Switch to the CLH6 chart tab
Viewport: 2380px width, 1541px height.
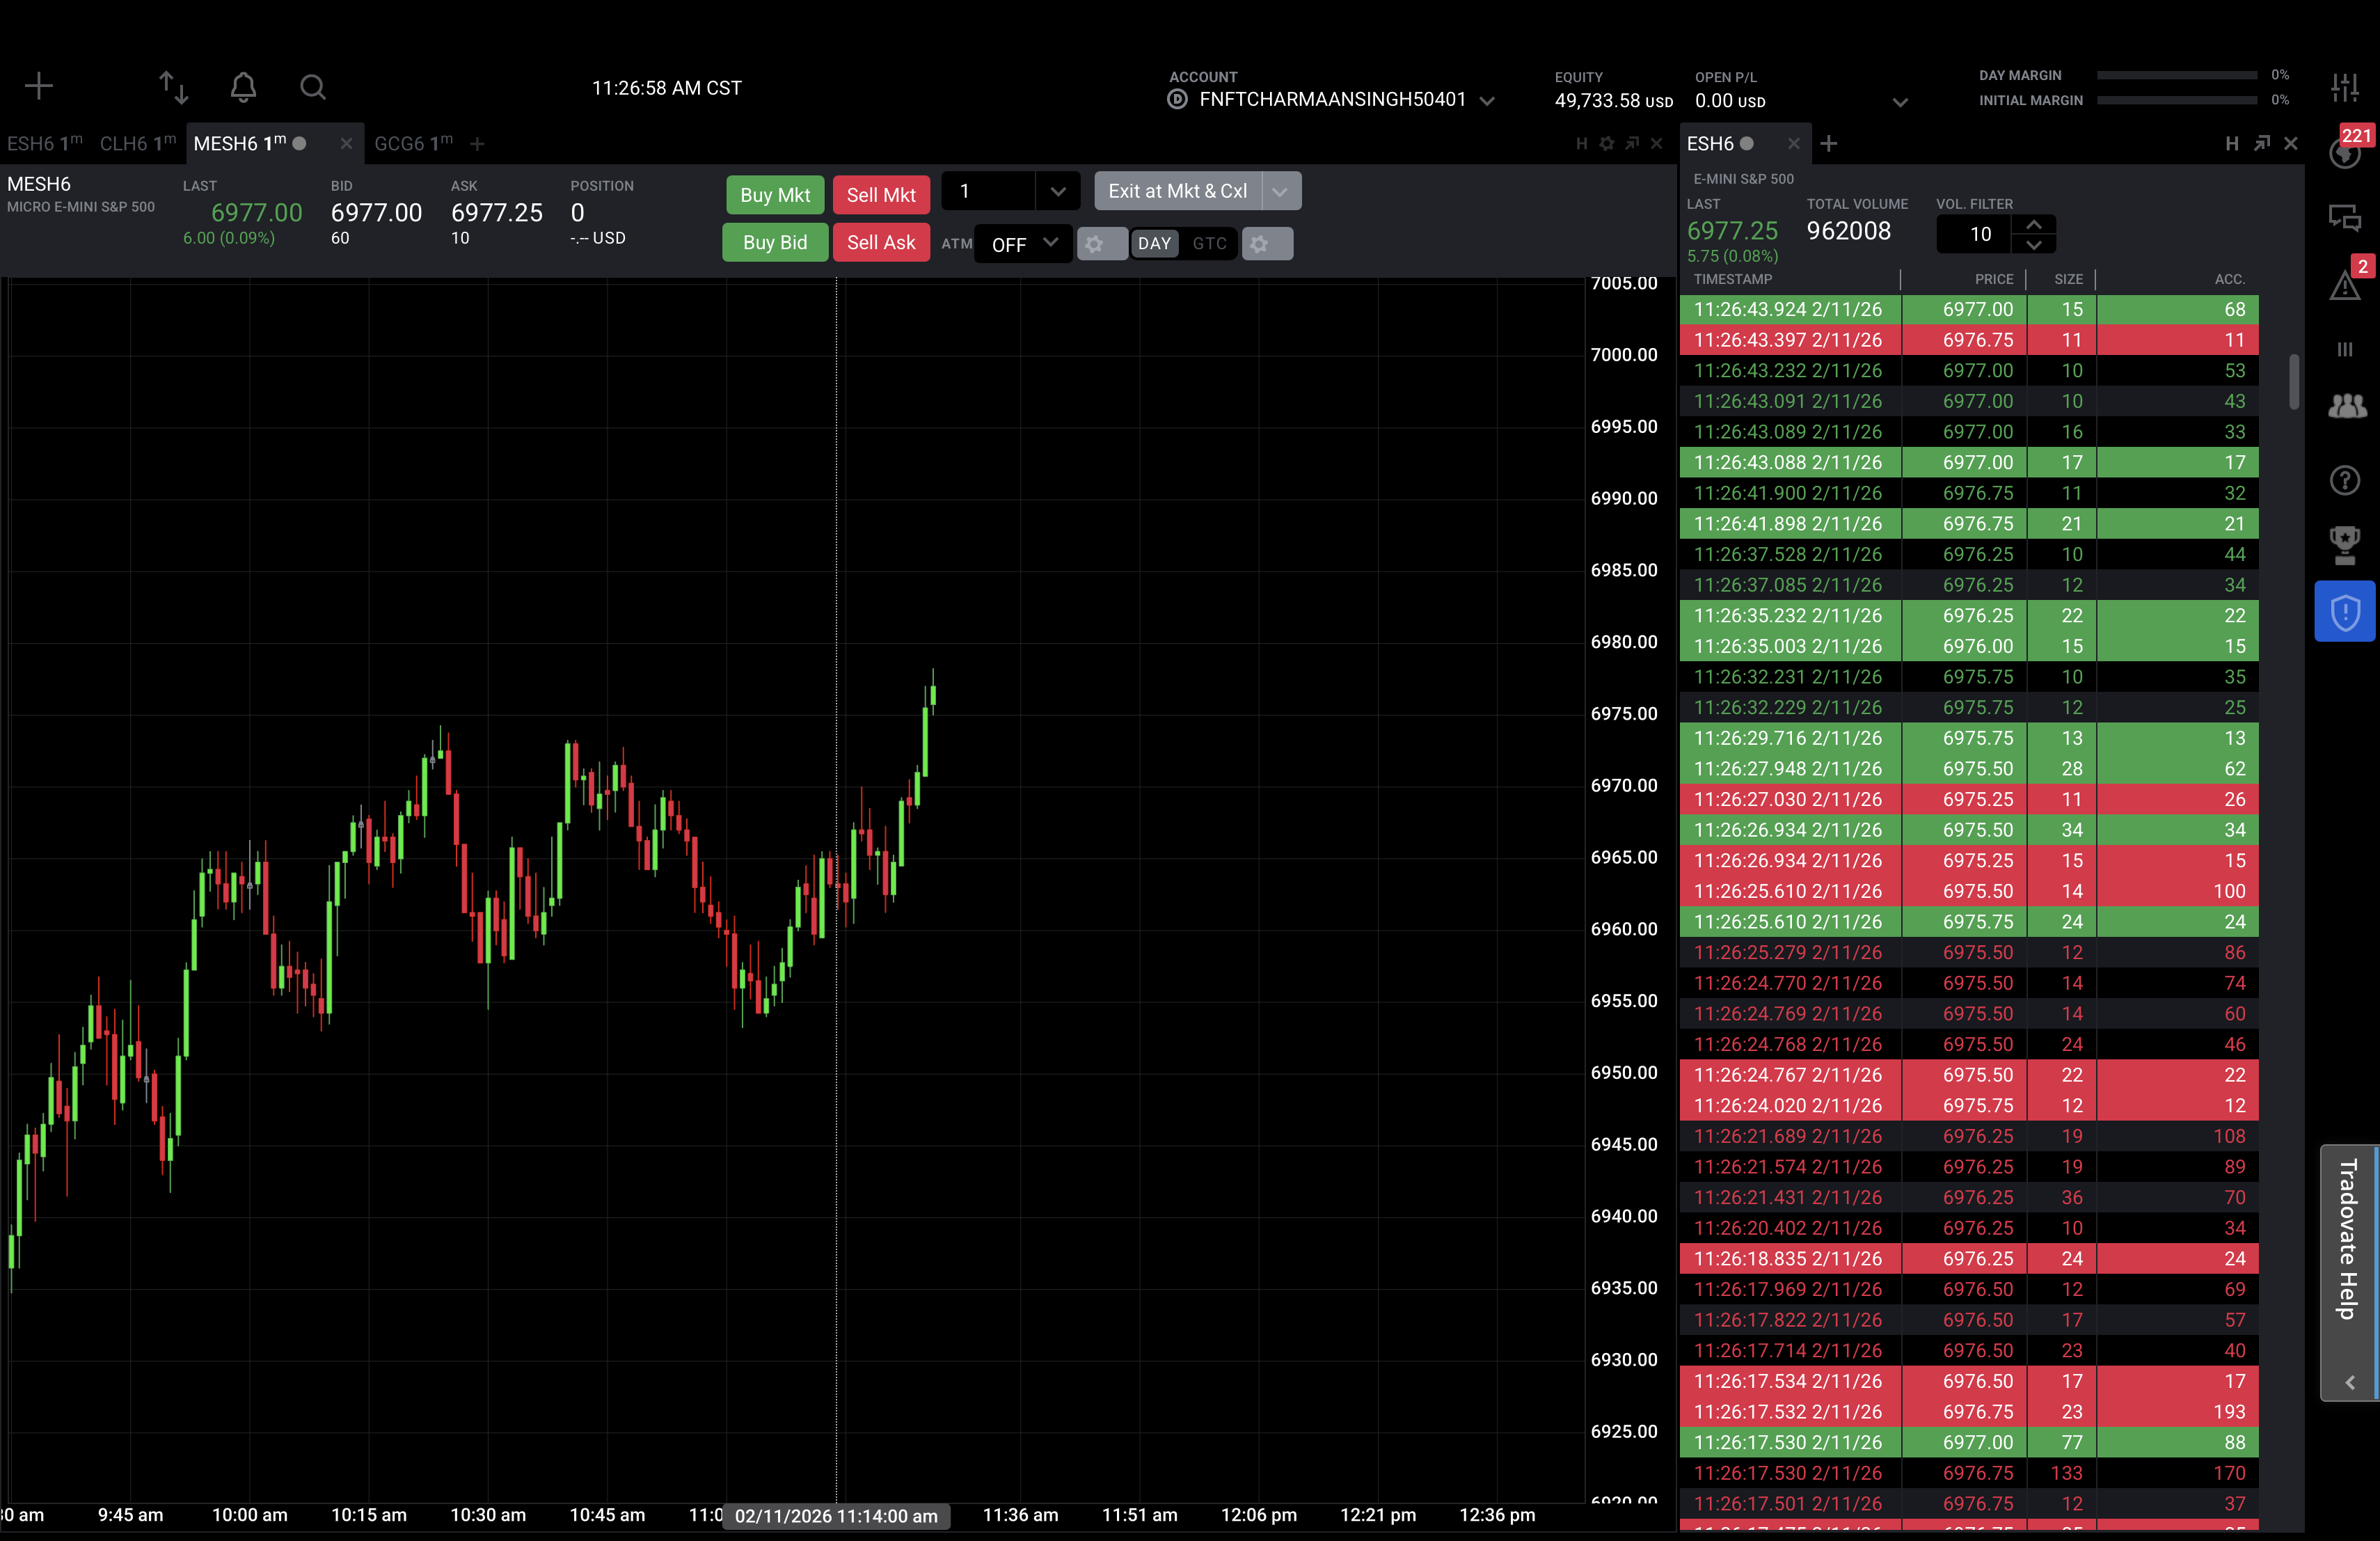click(137, 144)
